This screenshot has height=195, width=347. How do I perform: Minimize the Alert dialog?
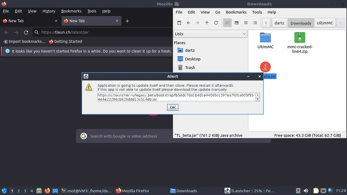[x=248, y=76]
